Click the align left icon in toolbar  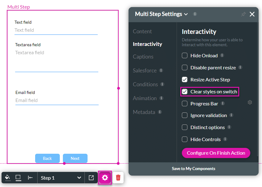[30, 178]
